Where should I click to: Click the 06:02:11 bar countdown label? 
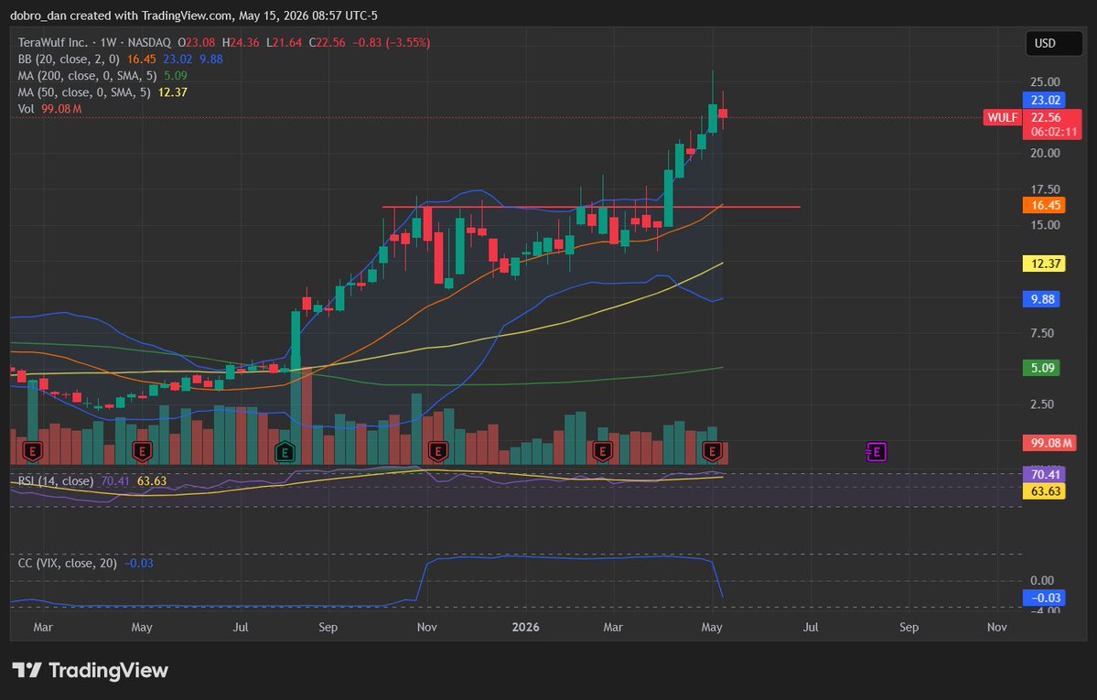coord(1054,132)
